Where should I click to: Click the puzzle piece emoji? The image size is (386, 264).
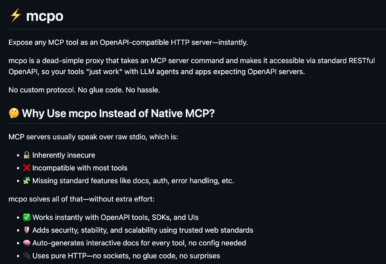click(x=27, y=181)
